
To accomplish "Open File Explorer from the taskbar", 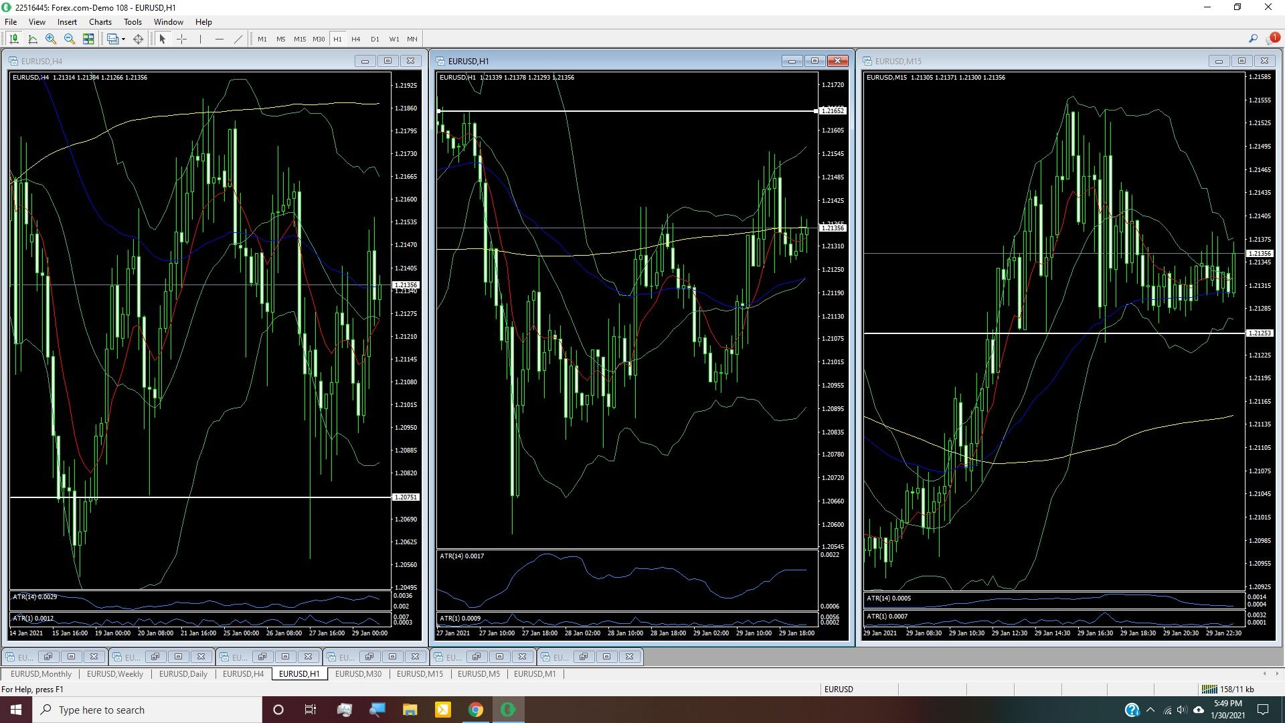I will point(410,710).
